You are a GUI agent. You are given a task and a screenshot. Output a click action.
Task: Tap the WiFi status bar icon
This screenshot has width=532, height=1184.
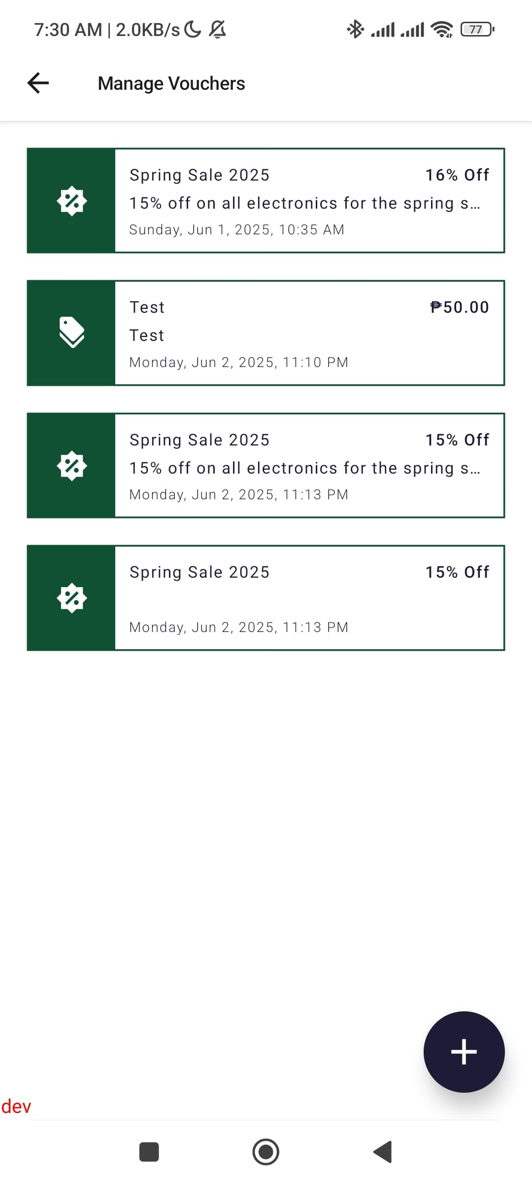(x=441, y=30)
